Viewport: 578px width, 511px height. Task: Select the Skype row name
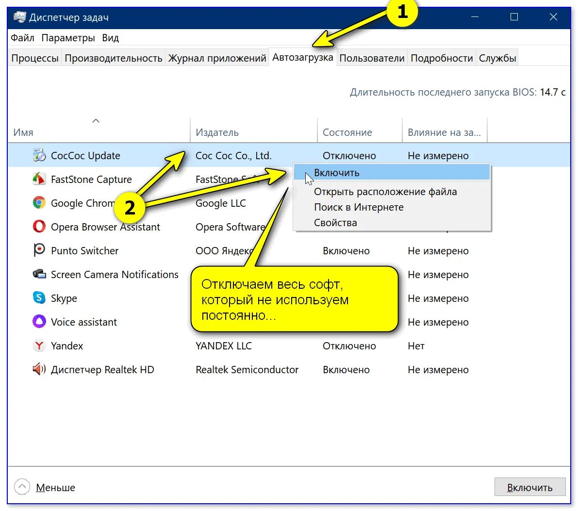(x=64, y=298)
